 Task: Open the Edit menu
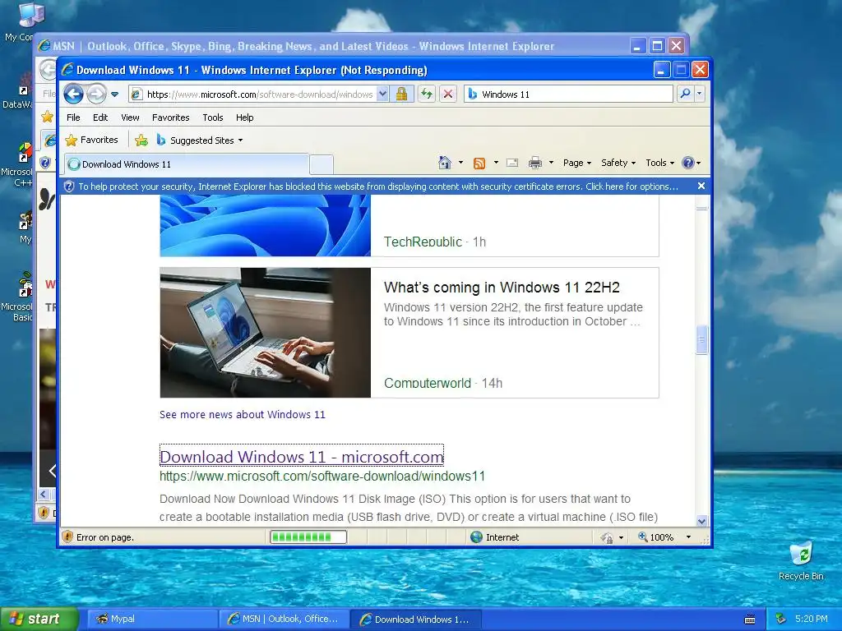99,117
